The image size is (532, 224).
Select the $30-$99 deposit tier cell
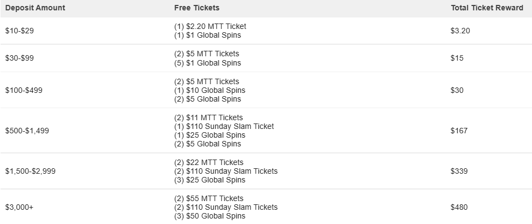coord(20,58)
